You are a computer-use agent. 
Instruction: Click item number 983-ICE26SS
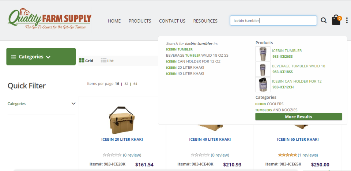[283, 57]
